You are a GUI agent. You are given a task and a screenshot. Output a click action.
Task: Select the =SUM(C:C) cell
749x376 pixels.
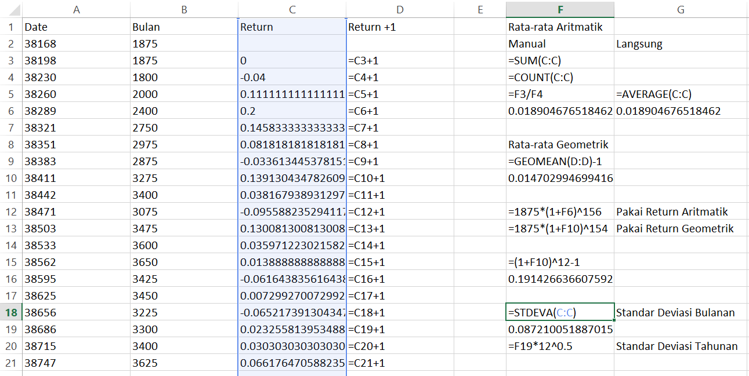pos(559,61)
